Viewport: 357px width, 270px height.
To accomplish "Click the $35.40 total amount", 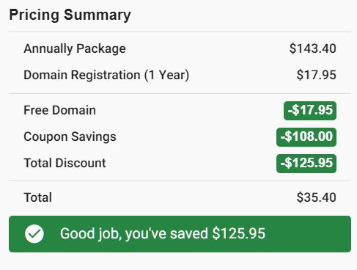I will click(x=317, y=197).
